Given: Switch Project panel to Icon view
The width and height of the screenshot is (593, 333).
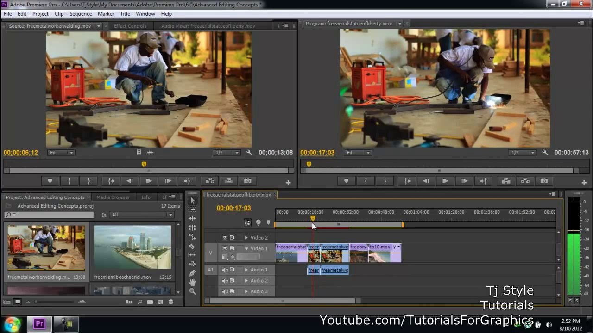Looking at the screenshot, I should (x=18, y=302).
